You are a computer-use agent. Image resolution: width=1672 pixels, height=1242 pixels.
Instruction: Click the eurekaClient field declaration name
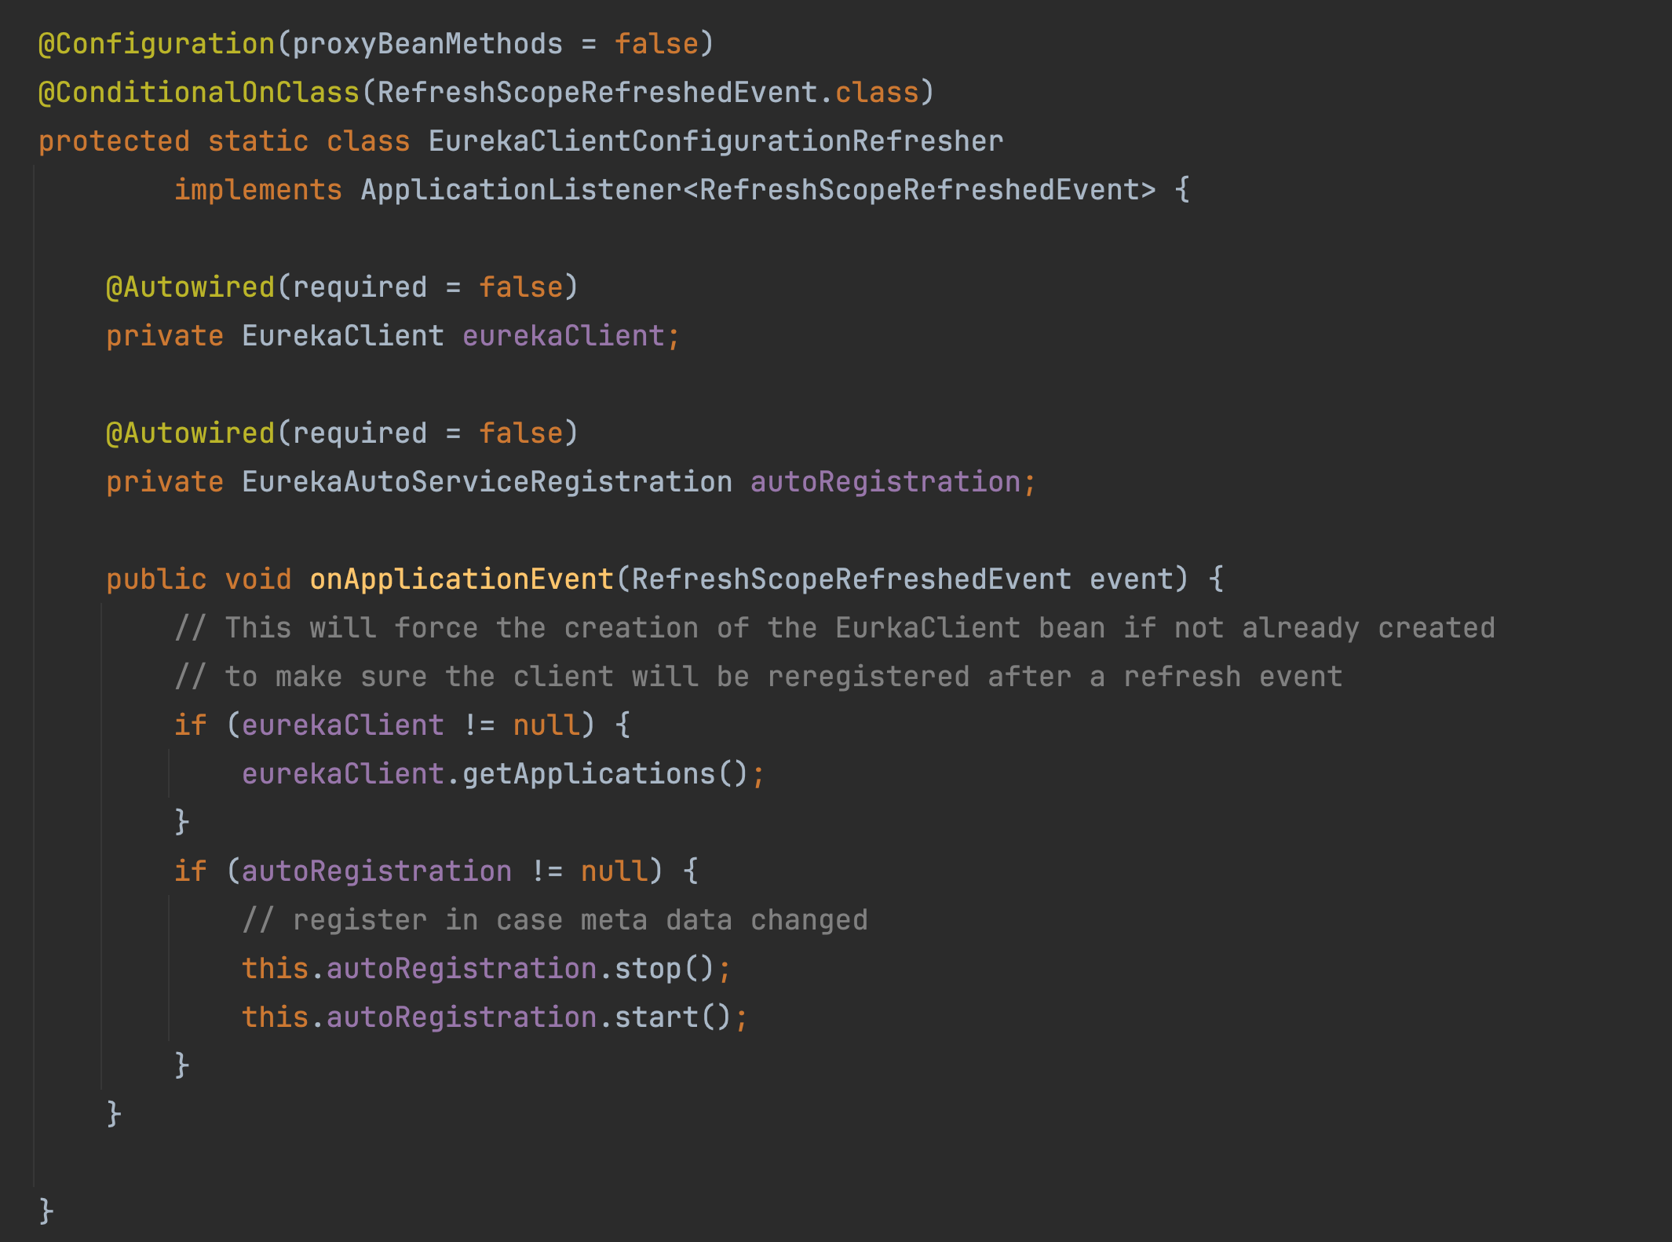pyautogui.click(x=563, y=336)
